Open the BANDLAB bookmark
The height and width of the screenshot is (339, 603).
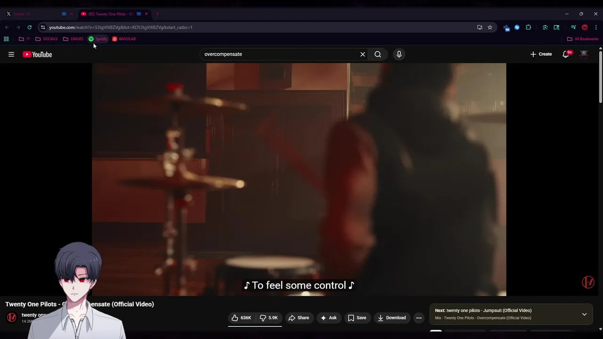(124, 39)
